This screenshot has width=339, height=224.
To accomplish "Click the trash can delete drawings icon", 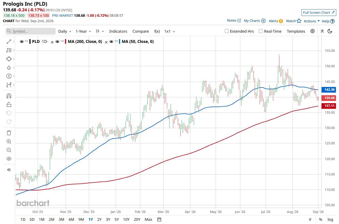I will 9,133.
